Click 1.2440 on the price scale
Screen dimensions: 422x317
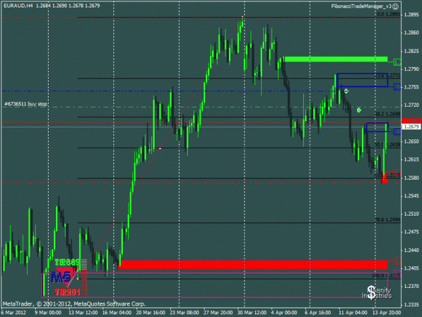[411, 250]
